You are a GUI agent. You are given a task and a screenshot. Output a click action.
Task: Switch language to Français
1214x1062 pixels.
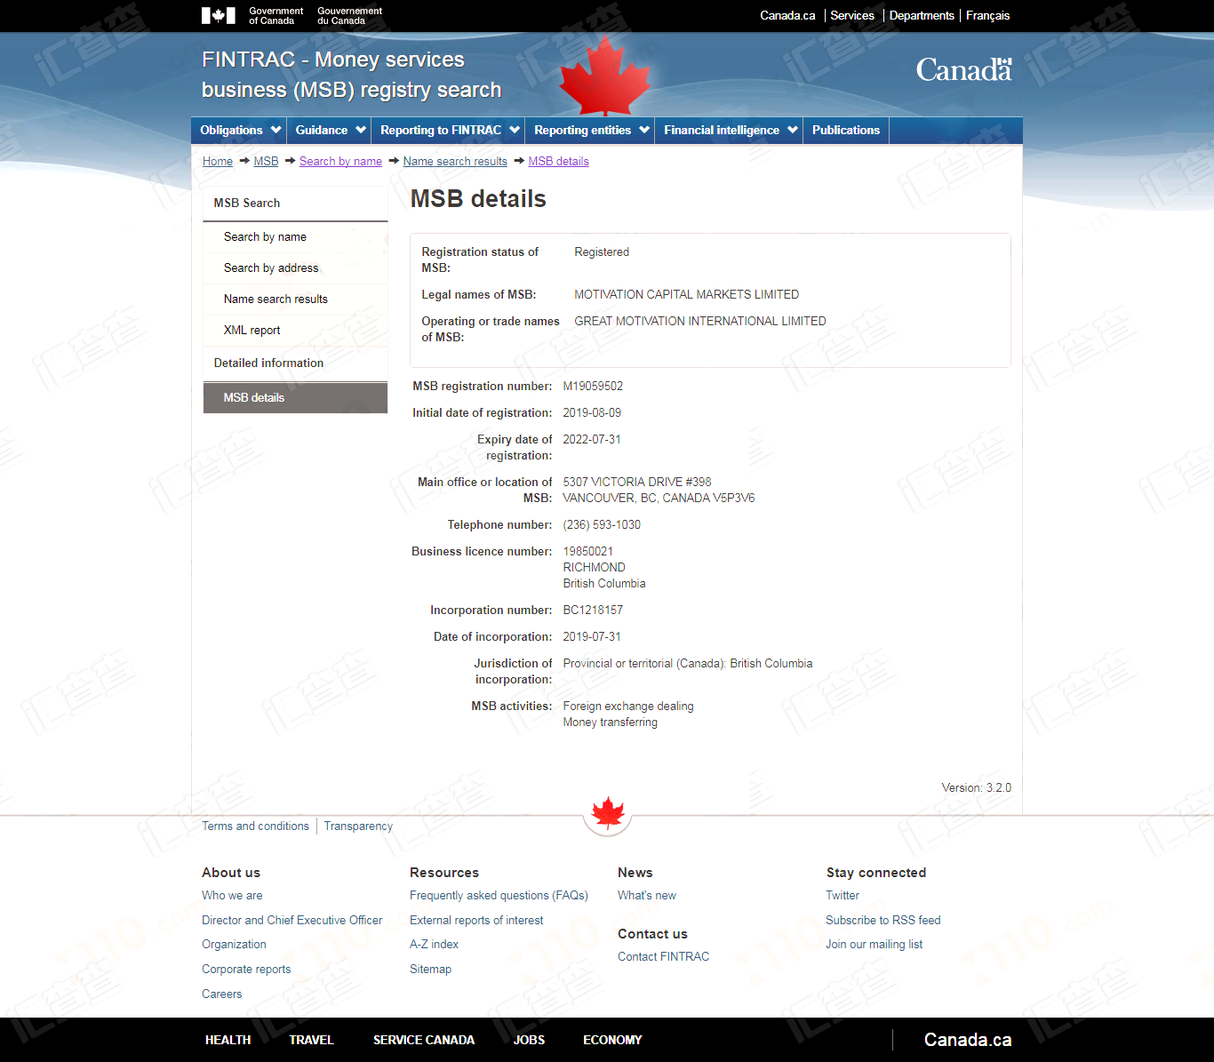(x=987, y=15)
